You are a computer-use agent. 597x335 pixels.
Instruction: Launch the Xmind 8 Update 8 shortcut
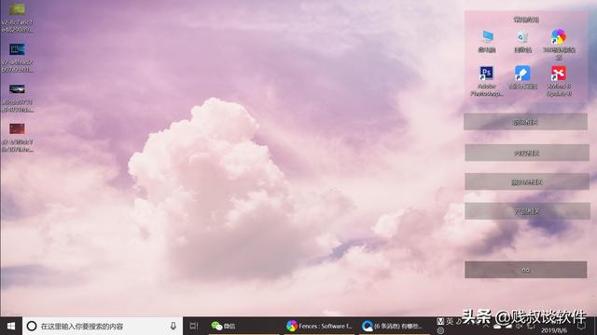coord(559,81)
